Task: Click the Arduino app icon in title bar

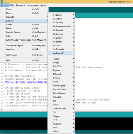Action: (2, 1)
